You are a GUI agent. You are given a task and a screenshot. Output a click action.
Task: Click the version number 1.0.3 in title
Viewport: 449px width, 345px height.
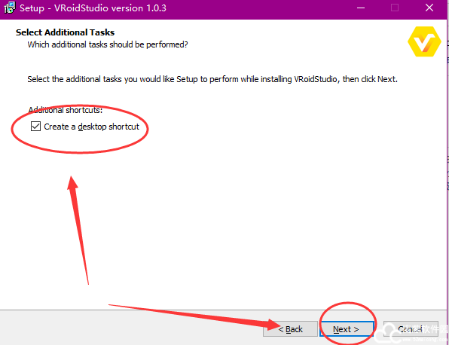pos(157,8)
